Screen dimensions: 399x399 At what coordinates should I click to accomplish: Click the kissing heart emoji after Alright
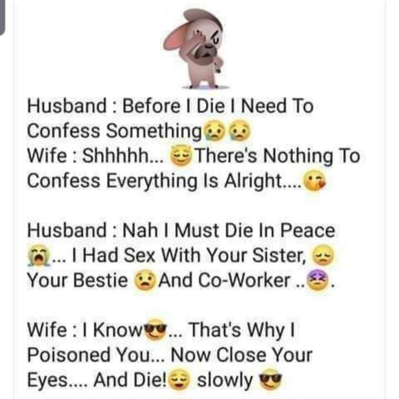(x=315, y=181)
